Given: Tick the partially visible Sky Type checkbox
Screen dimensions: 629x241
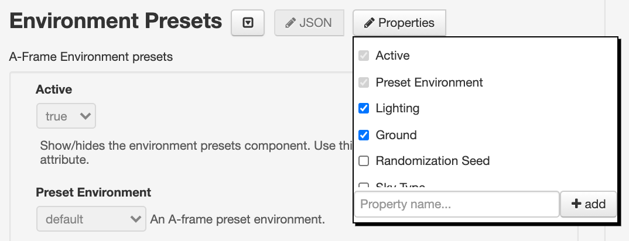Looking at the screenshot, I should click(x=364, y=186).
